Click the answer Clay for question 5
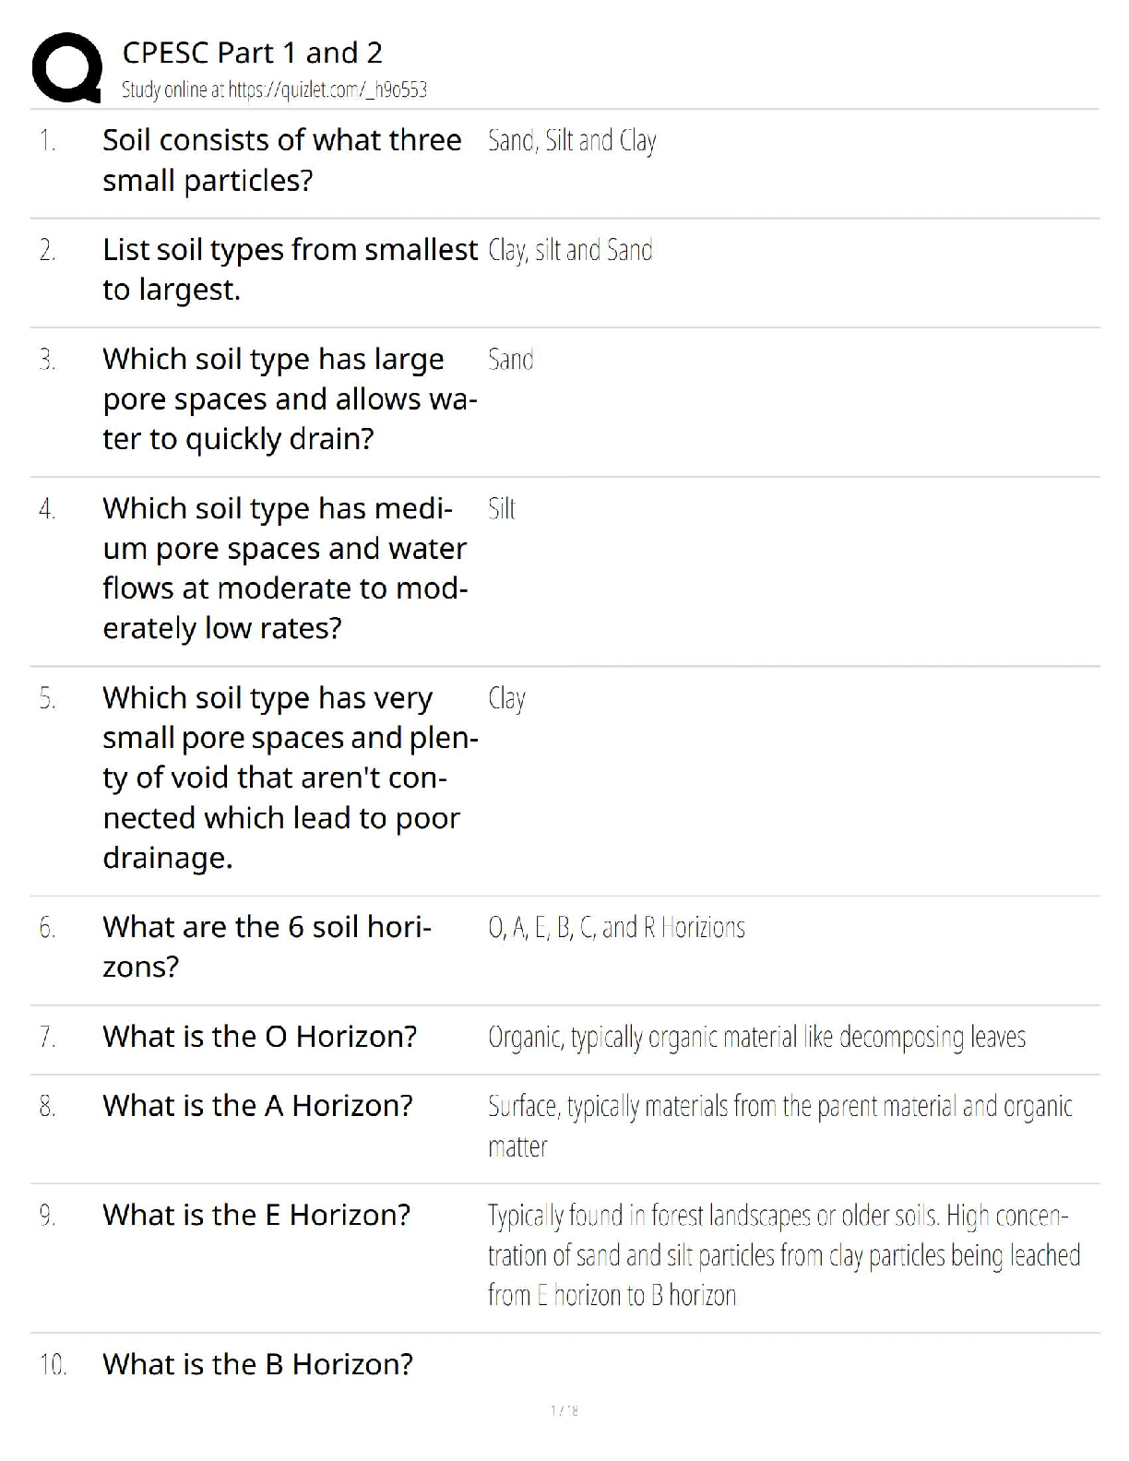Viewport: 1129px width, 1461px height. pyautogui.click(x=506, y=699)
